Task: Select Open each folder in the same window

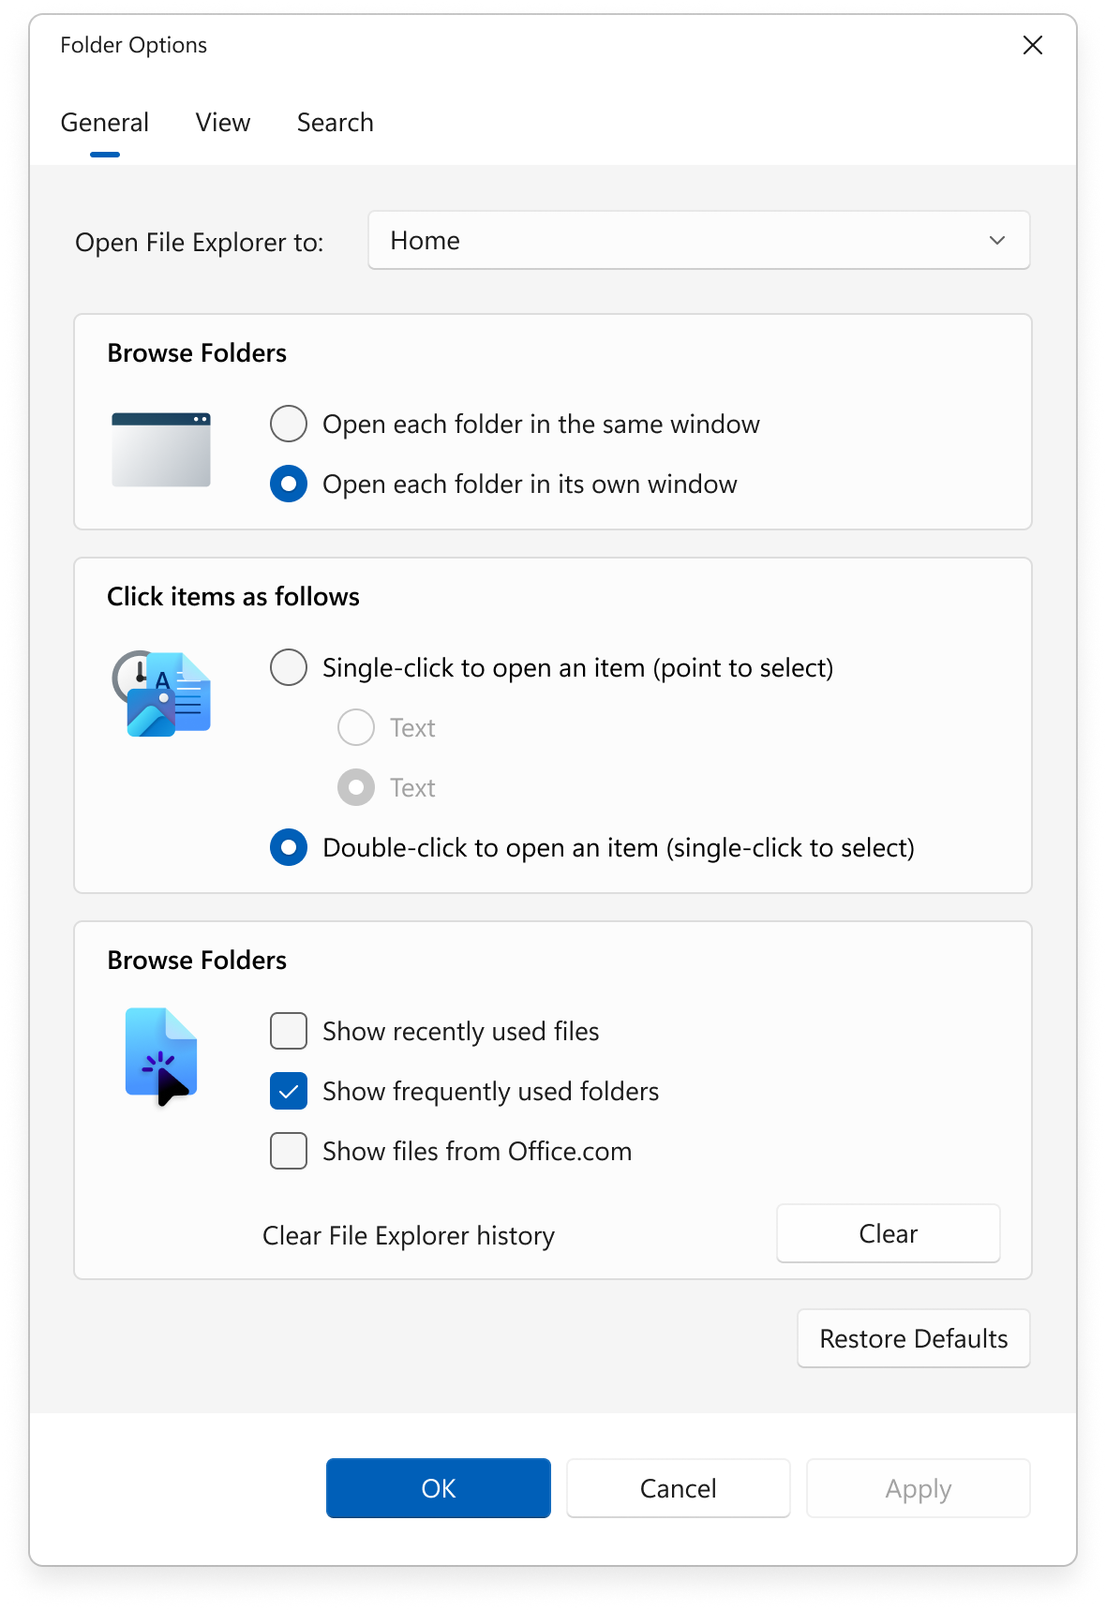Action: tap(288, 424)
